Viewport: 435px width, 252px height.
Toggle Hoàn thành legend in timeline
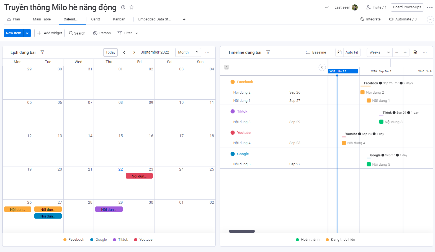pos(308,240)
